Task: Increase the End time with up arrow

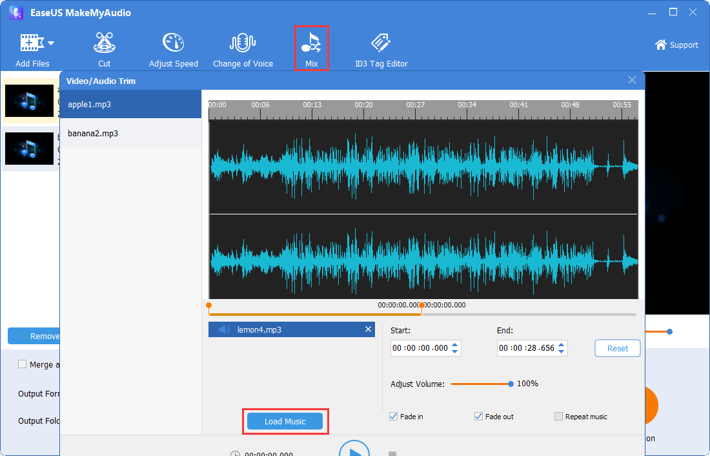Action: point(562,345)
